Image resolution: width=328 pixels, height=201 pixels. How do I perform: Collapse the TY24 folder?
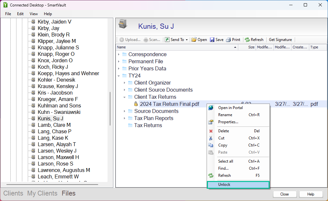[119, 76]
